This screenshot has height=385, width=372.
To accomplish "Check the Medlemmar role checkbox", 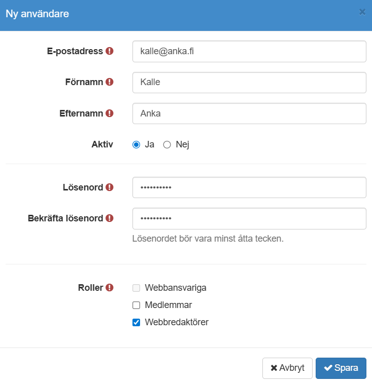I will 136,305.
